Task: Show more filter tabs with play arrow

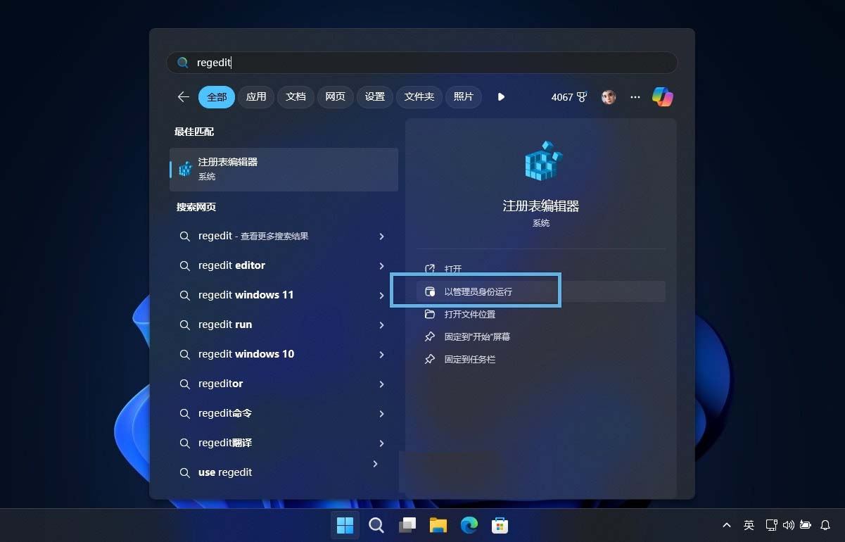Action: [501, 97]
